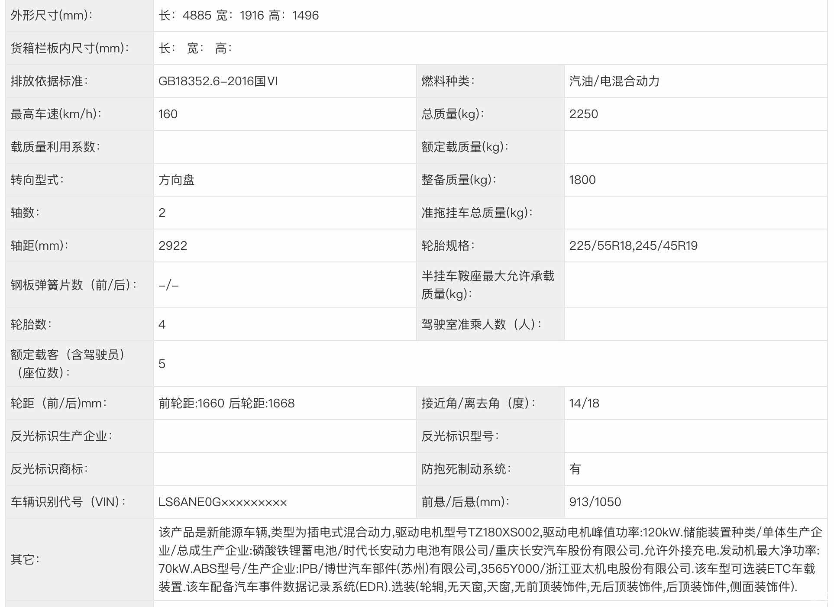834x607 pixels.
Task: Click the GB18352.6-2016国VI emission standard value
Action: [x=218, y=81]
